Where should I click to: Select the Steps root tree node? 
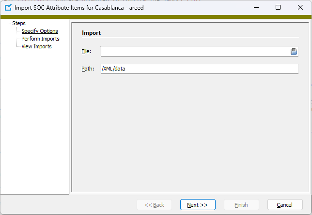[19, 23]
